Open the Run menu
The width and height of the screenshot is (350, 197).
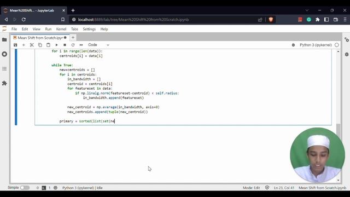click(x=48, y=29)
